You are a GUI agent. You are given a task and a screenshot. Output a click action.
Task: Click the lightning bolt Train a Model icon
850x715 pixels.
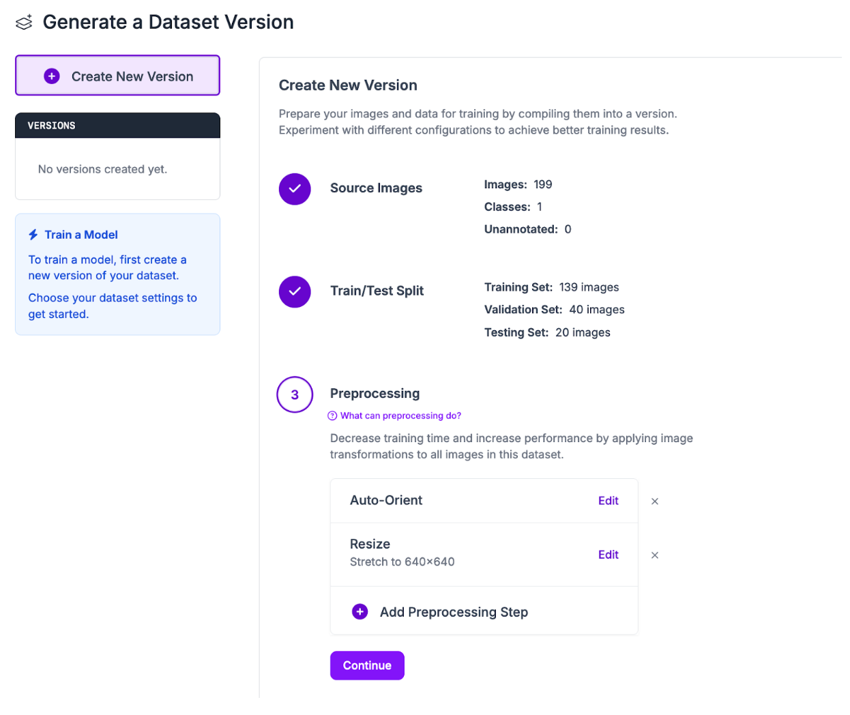click(x=33, y=235)
